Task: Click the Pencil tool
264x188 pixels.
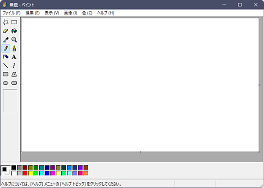Action: click(x=6, y=49)
